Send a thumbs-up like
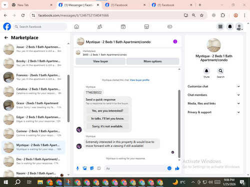The height and width of the screenshot is (187, 250). tap(177, 169)
